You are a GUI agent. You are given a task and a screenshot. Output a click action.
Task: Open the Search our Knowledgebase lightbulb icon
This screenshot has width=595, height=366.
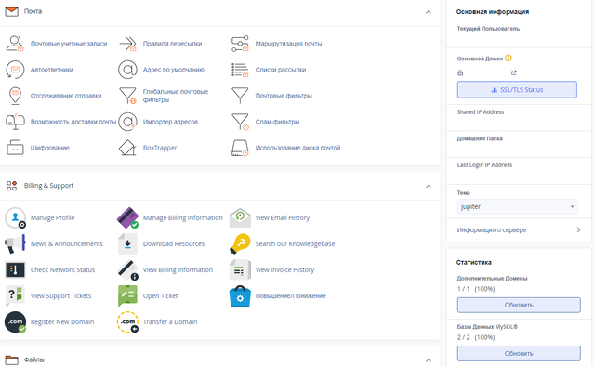click(x=240, y=244)
